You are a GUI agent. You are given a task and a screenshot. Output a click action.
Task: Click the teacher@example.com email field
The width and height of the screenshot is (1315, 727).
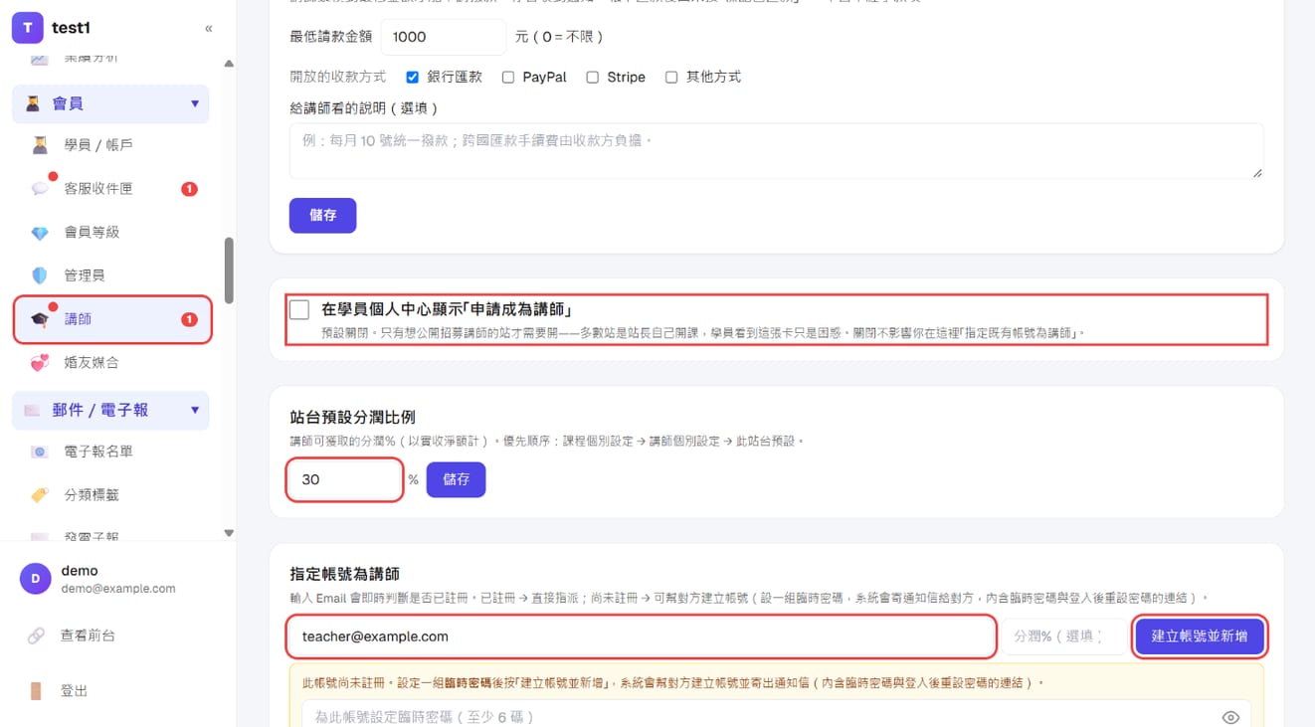click(x=642, y=636)
